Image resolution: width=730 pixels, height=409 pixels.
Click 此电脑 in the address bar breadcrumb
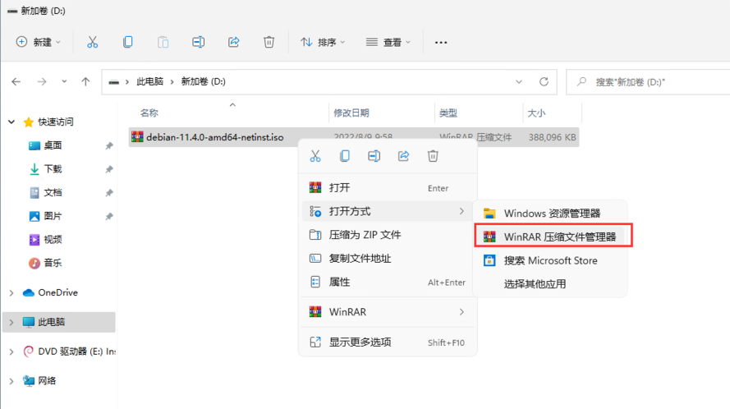click(x=150, y=81)
